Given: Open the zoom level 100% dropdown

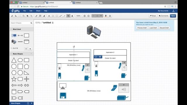Looking at the screenshot, I should pos(79,16).
